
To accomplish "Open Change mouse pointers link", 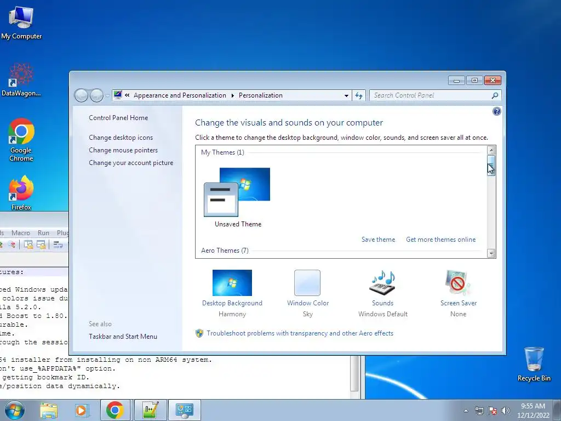I will click(123, 150).
